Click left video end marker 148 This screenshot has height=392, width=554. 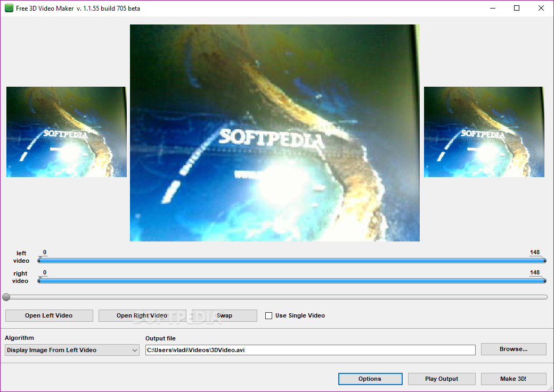tap(535, 252)
